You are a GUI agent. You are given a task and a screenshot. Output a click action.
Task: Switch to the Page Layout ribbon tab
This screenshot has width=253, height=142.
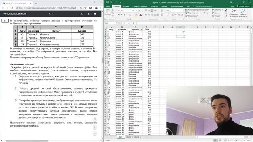coord(140,6)
